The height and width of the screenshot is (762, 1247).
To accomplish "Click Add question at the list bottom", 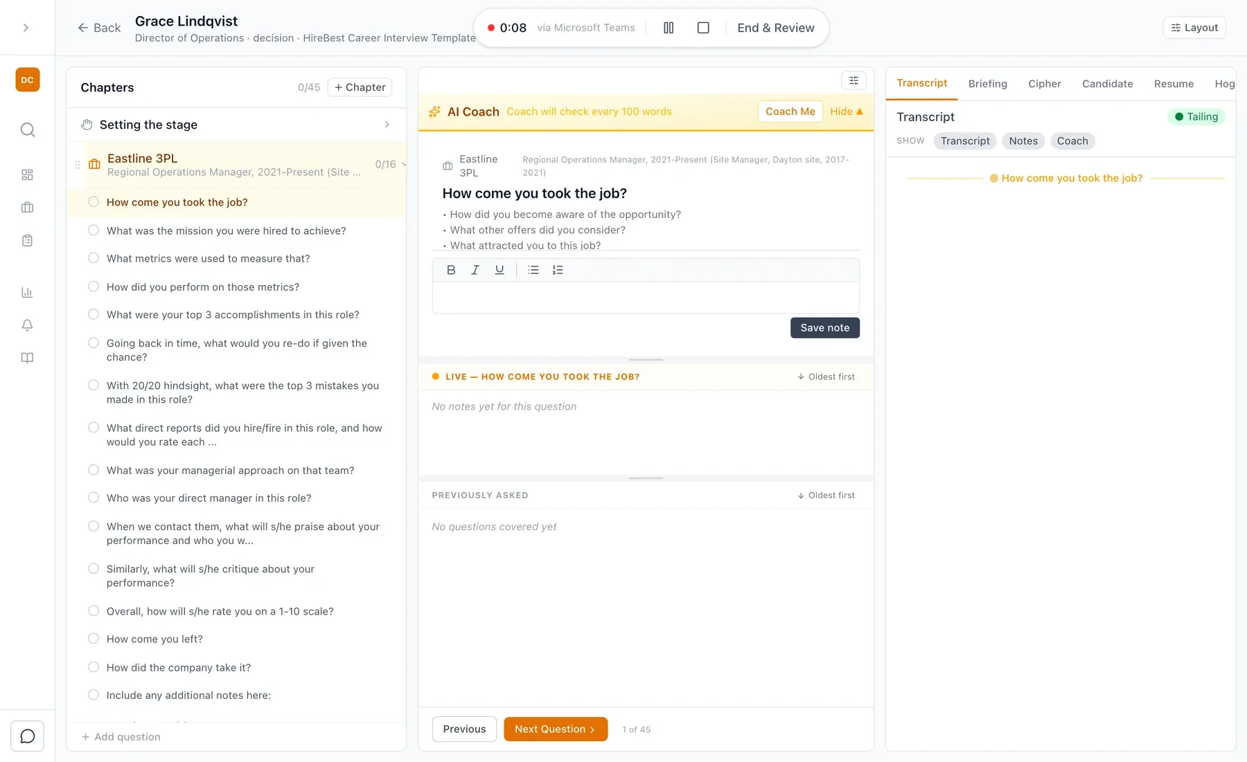I will tap(121, 736).
